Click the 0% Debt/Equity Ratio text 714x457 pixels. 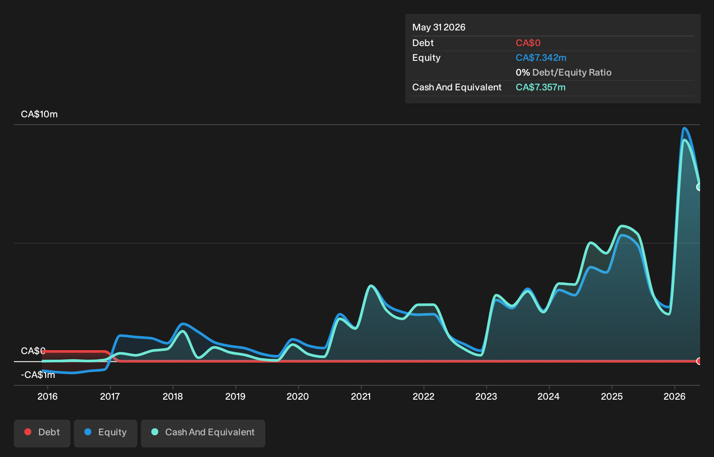point(564,73)
